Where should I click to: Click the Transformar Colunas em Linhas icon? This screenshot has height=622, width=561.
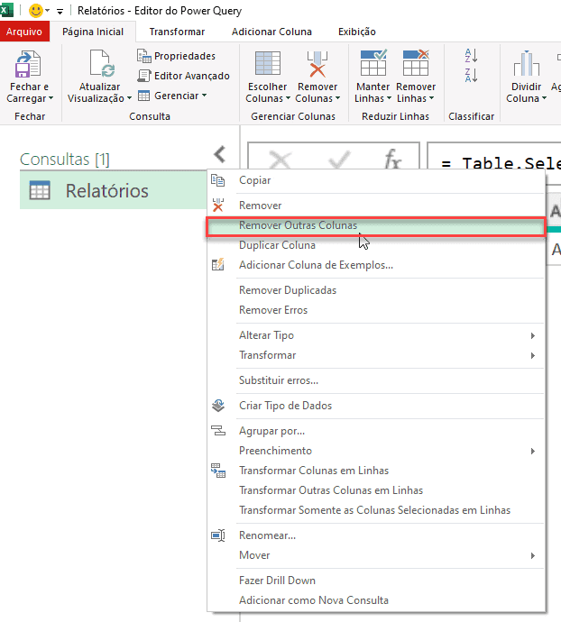click(218, 471)
